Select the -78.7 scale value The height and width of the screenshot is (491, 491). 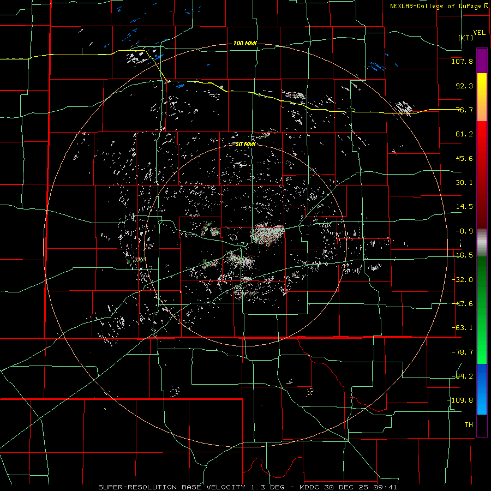click(462, 352)
